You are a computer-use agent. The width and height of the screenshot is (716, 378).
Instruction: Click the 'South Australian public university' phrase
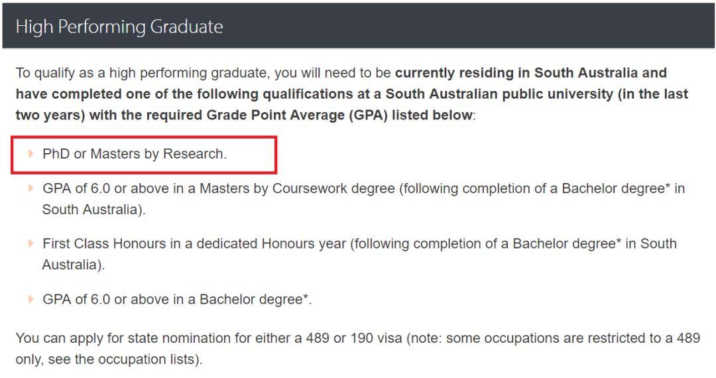click(x=500, y=94)
